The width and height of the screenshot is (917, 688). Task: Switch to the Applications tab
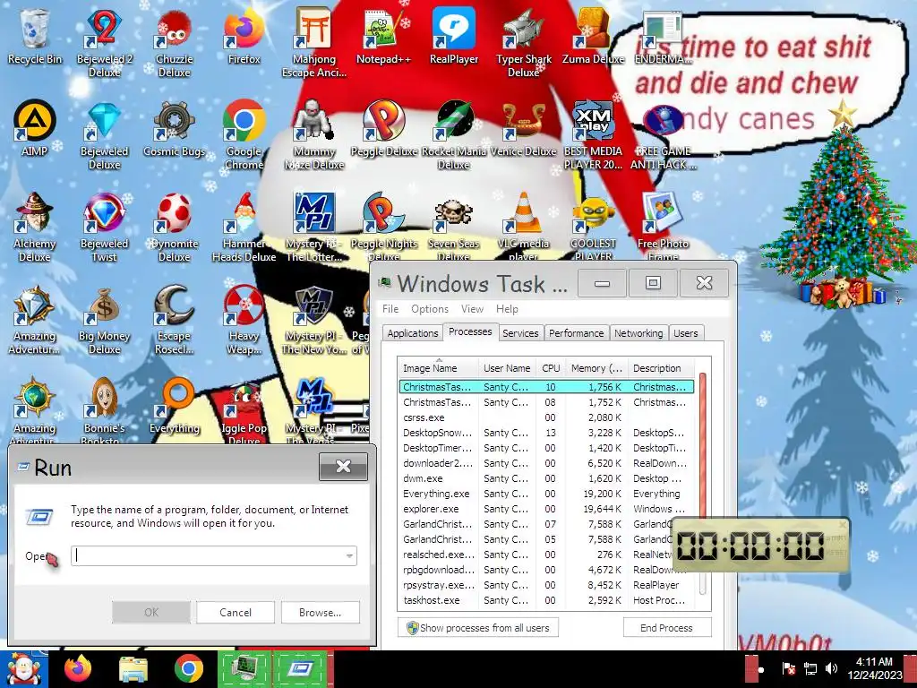click(412, 333)
